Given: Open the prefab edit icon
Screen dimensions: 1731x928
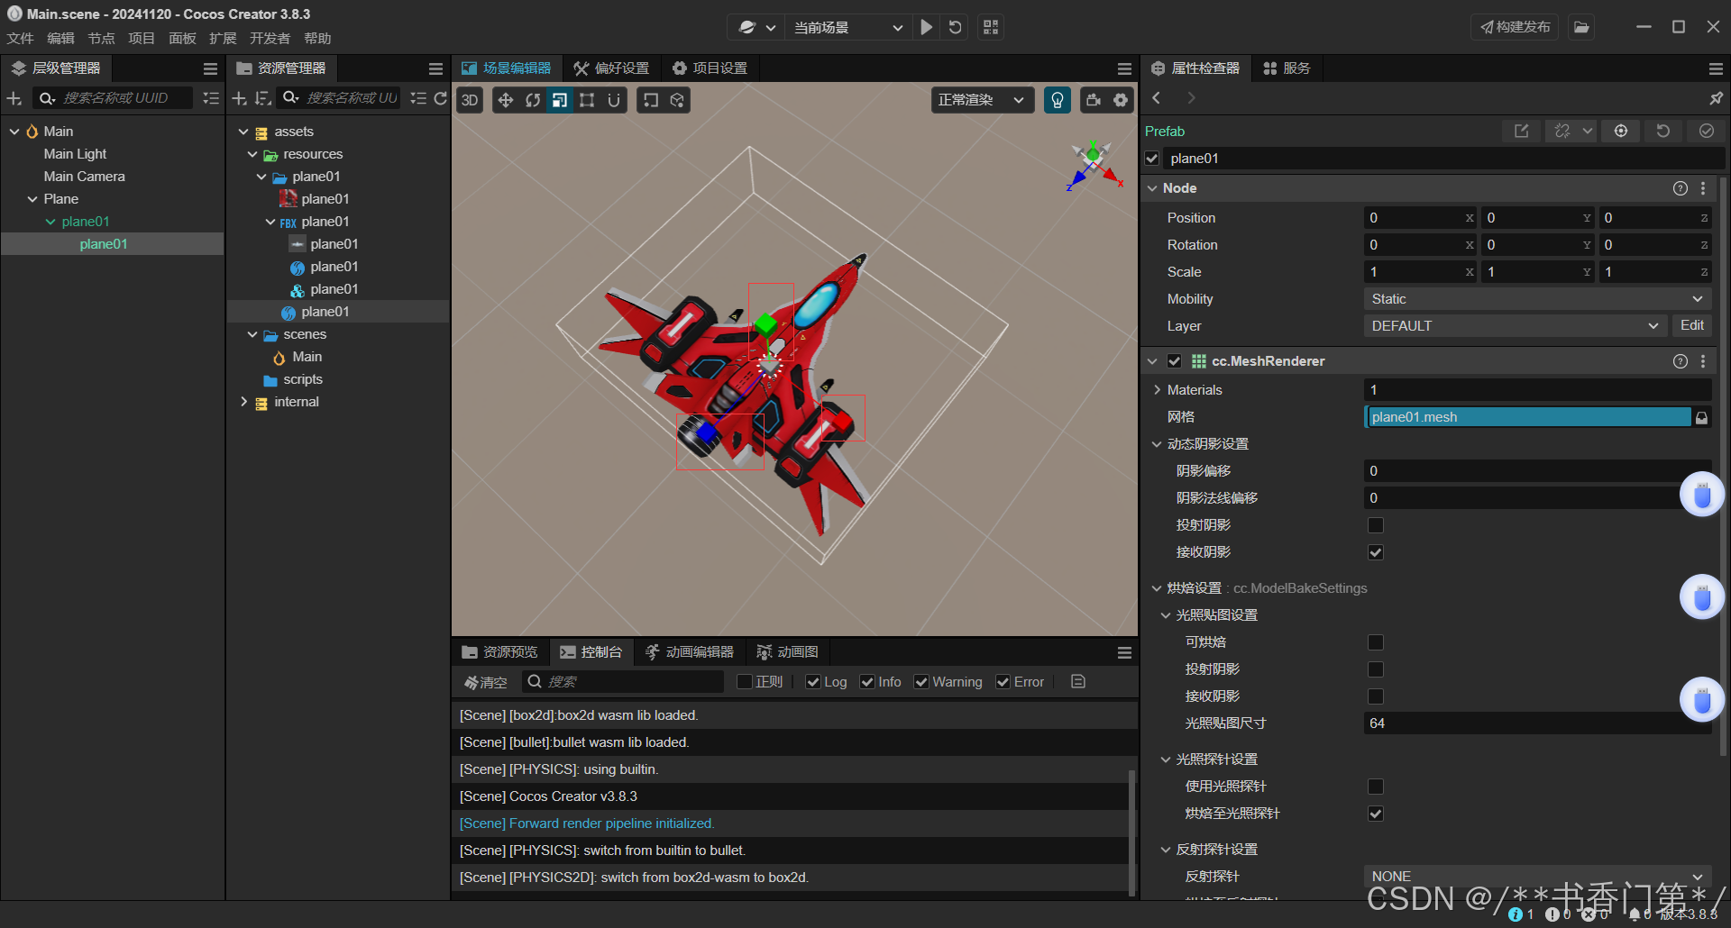Looking at the screenshot, I should (x=1522, y=132).
